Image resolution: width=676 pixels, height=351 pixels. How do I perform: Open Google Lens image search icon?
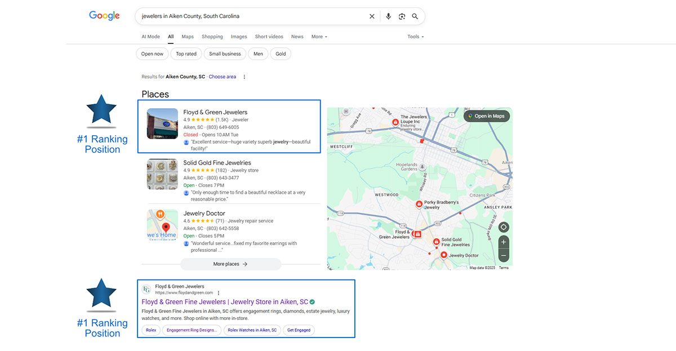pyautogui.click(x=402, y=16)
